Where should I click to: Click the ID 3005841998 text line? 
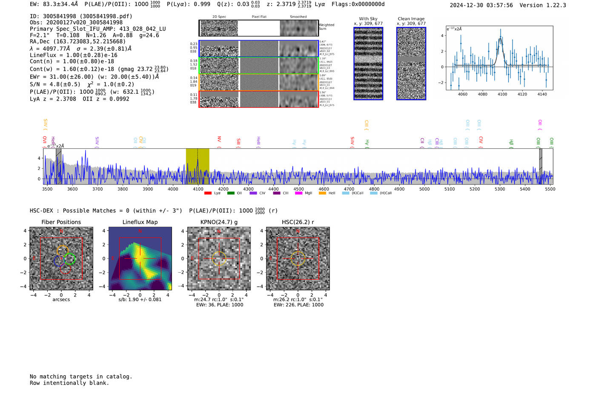[x=81, y=16]
